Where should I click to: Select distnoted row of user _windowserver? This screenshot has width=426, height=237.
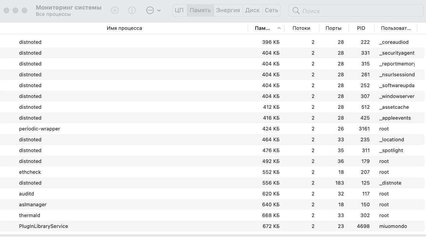[x=212, y=96]
